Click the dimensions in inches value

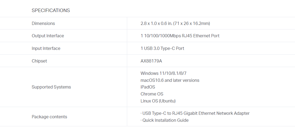point(156,23)
